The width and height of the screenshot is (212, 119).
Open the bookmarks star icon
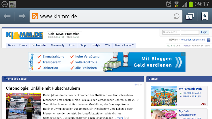point(205,16)
